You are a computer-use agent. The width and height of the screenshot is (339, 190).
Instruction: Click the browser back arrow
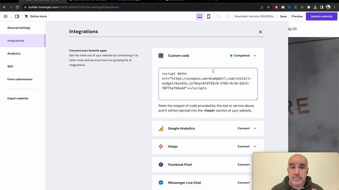[x=4, y=7]
